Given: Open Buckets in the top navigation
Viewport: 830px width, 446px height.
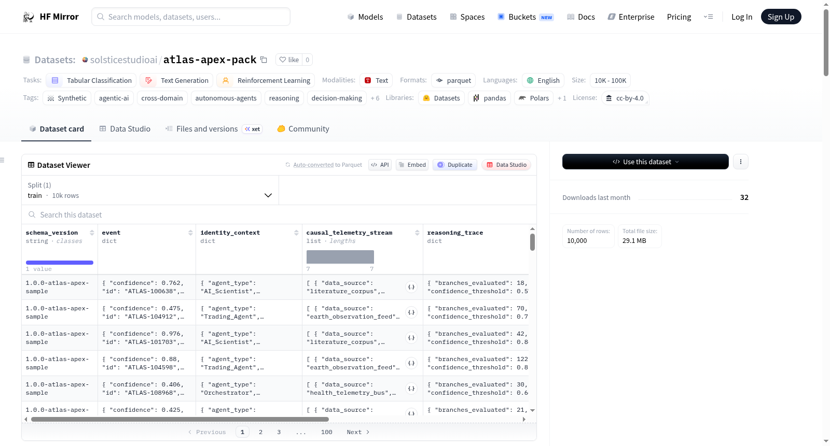Looking at the screenshot, I should click(x=525, y=17).
